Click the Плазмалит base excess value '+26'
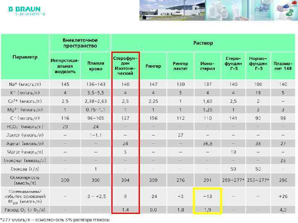 [283, 196]
